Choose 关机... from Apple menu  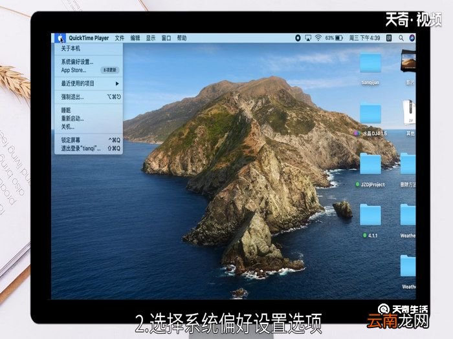pyautogui.click(x=89, y=127)
